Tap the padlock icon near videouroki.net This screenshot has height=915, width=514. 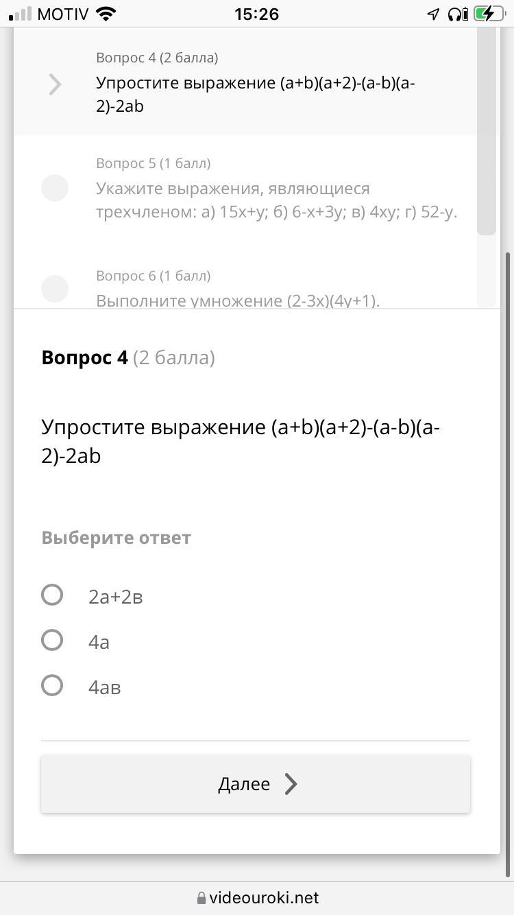[x=201, y=898]
